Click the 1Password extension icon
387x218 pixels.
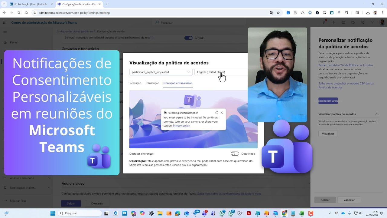click(310, 13)
